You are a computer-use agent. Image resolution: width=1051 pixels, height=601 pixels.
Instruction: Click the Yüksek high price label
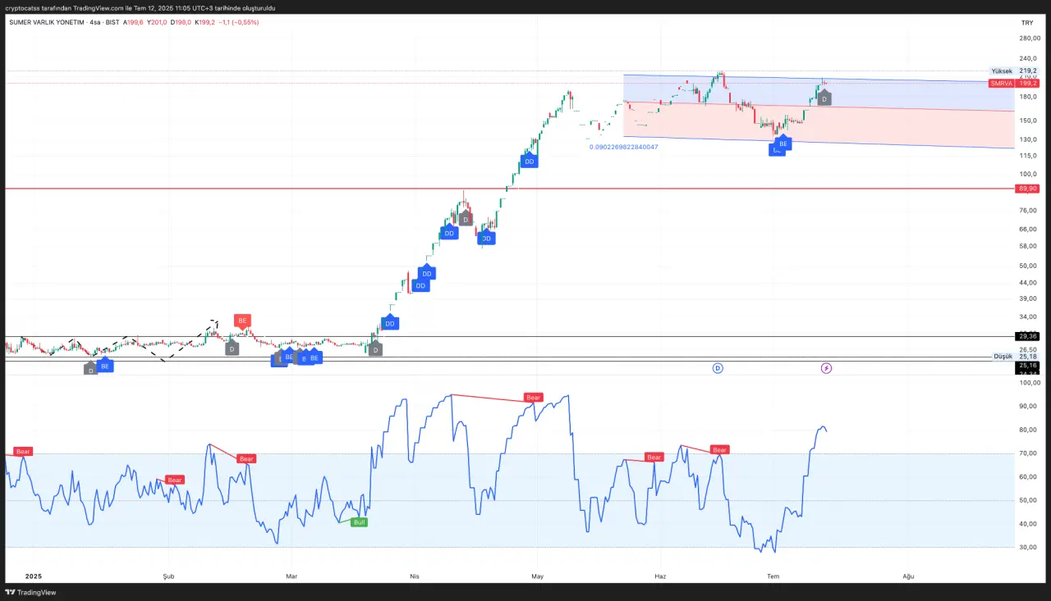1002,71
